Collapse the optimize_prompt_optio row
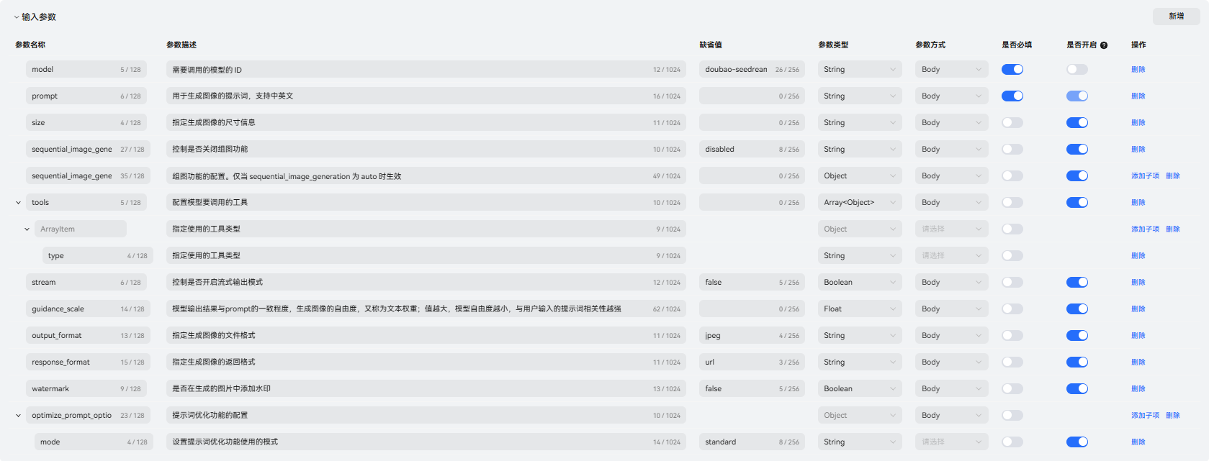This screenshot has width=1209, height=461. (18, 416)
